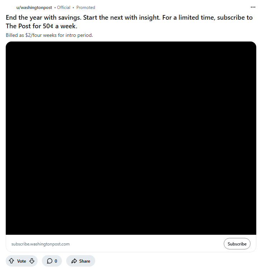This screenshot has width=262, height=268.
Task: Click the share arrow icon
Action: pyautogui.click(x=74, y=261)
